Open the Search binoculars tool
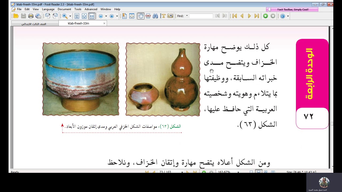This screenshot has width=342, height=192. (x=155, y=16)
